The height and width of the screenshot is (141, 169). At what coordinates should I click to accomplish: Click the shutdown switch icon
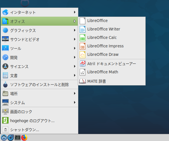[x=5, y=129]
